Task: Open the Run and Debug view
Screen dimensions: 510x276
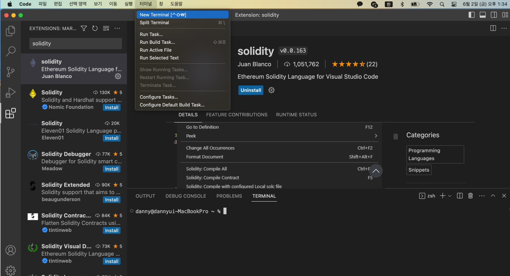Action: pos(11,93)
